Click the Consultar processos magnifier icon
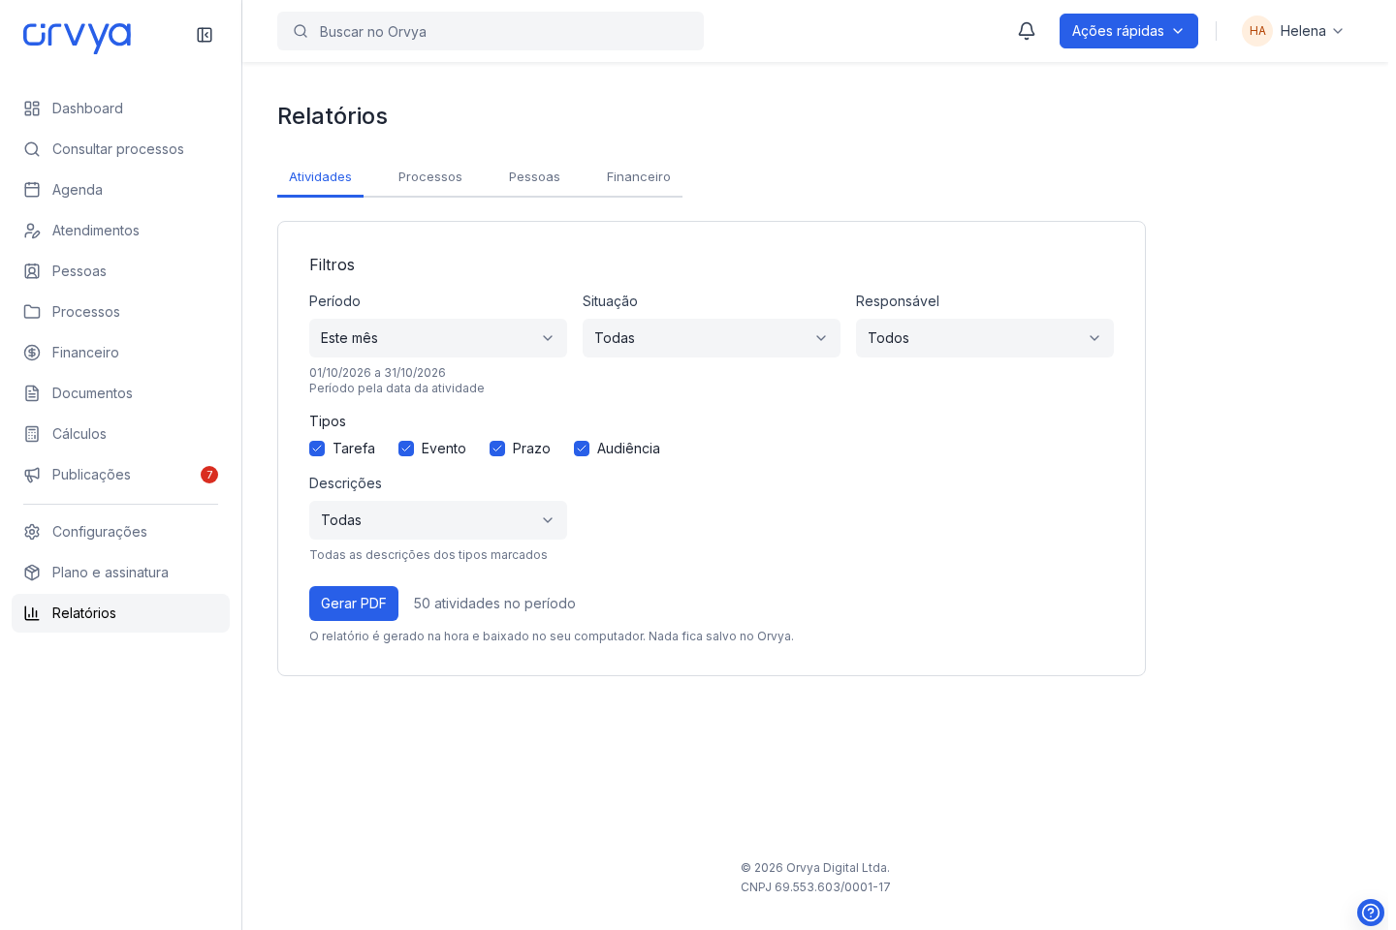Image resolution: width=1396 pixels, height=930 pixels. [x=32, y=149]
